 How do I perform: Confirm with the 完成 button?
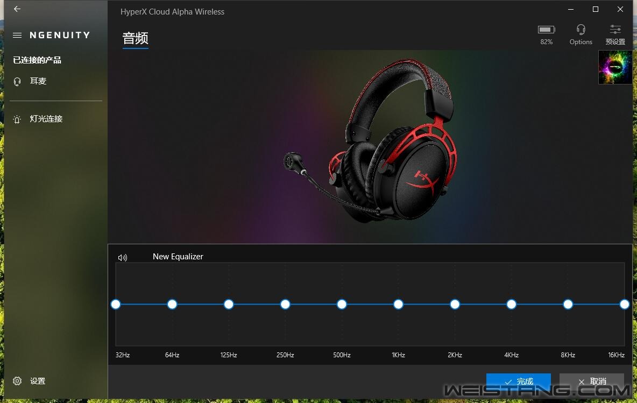tap(519, 381)
